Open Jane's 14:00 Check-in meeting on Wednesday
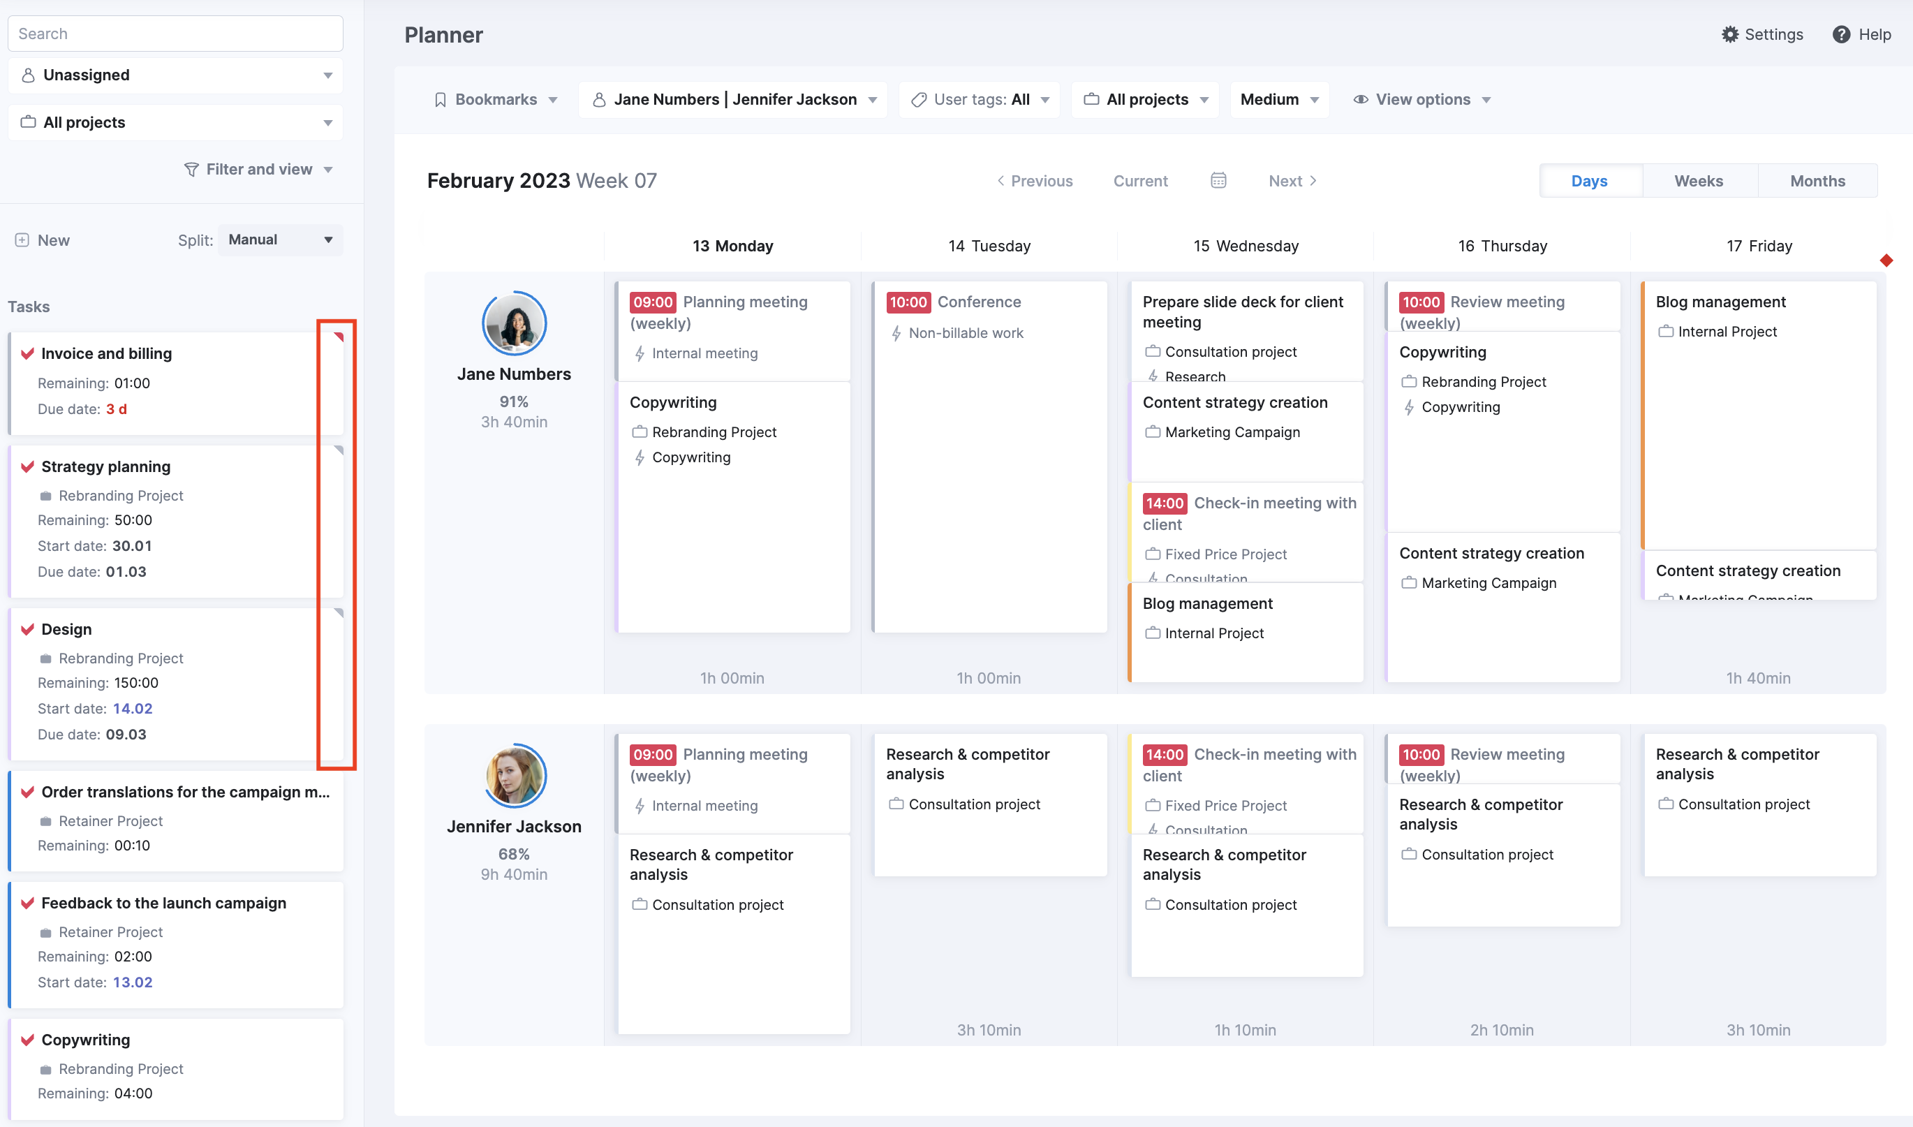 click(1246, 531)
